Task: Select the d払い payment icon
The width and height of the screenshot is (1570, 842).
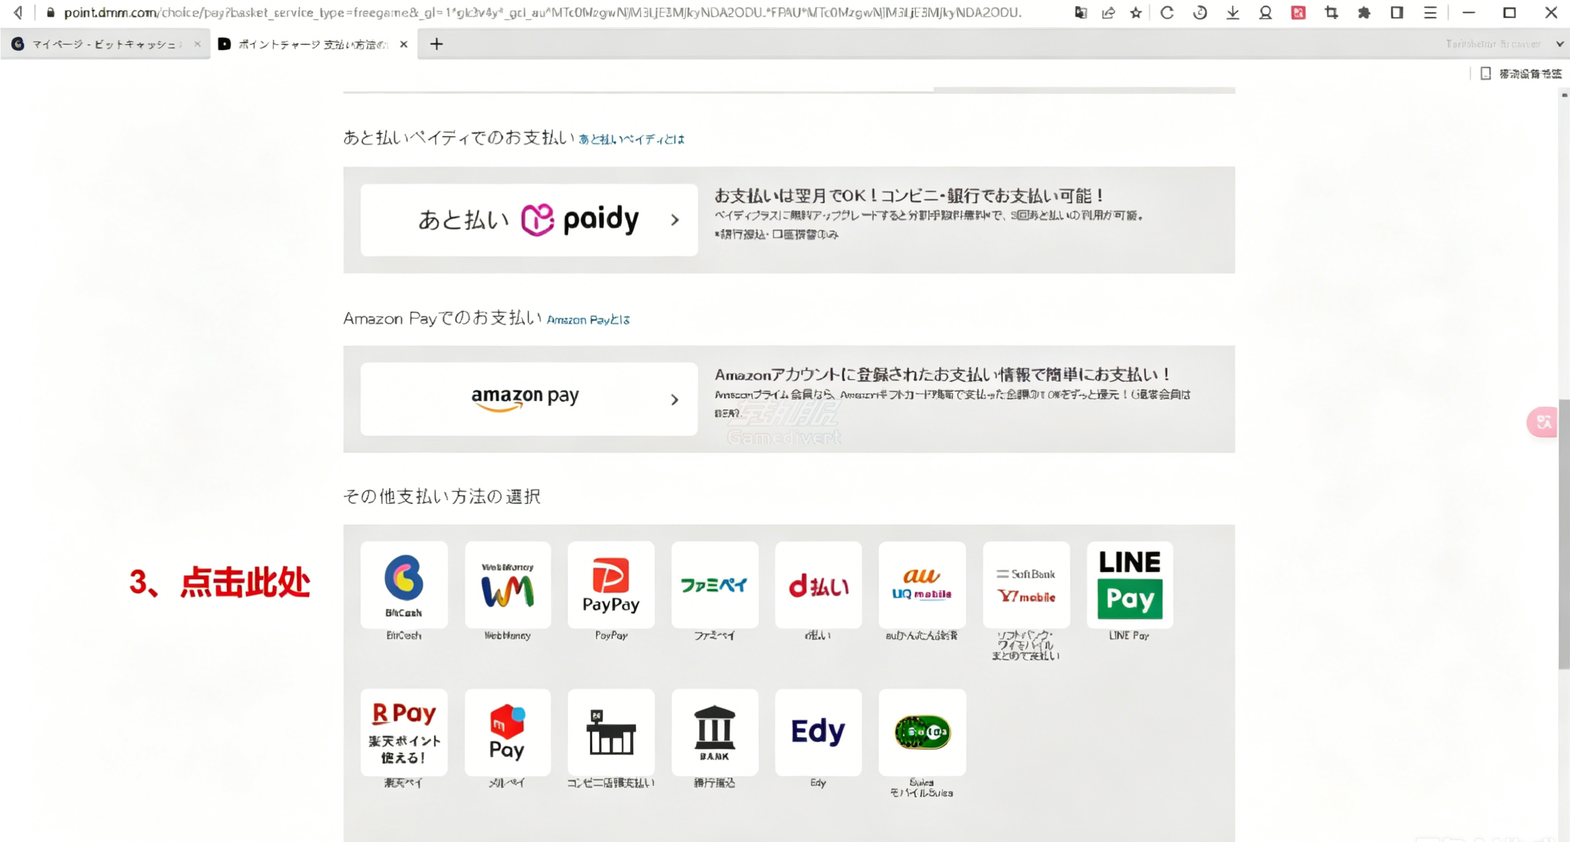Action: click(819, 585)
